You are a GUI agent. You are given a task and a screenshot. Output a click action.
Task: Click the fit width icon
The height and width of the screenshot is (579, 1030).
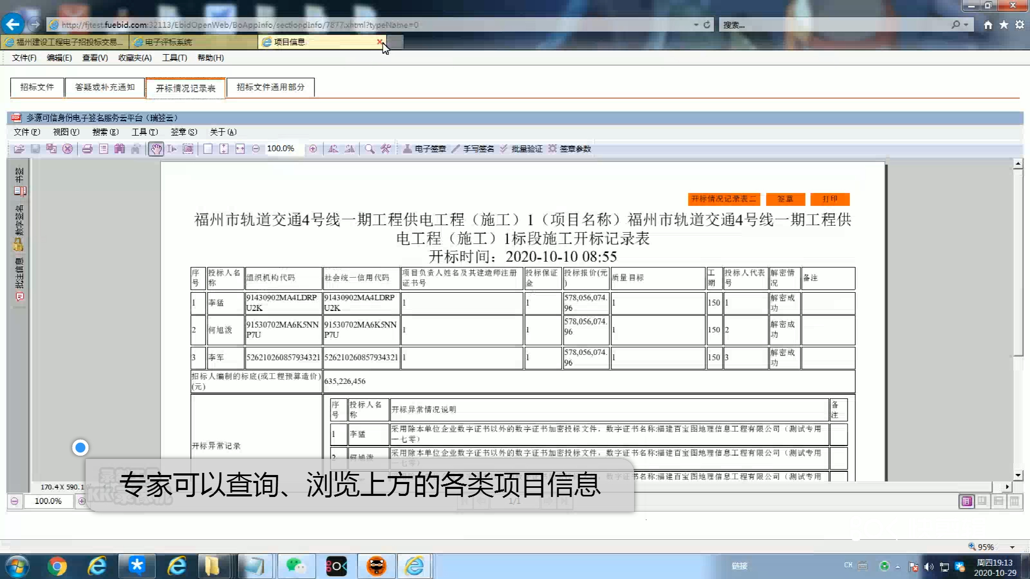(240, 149)
